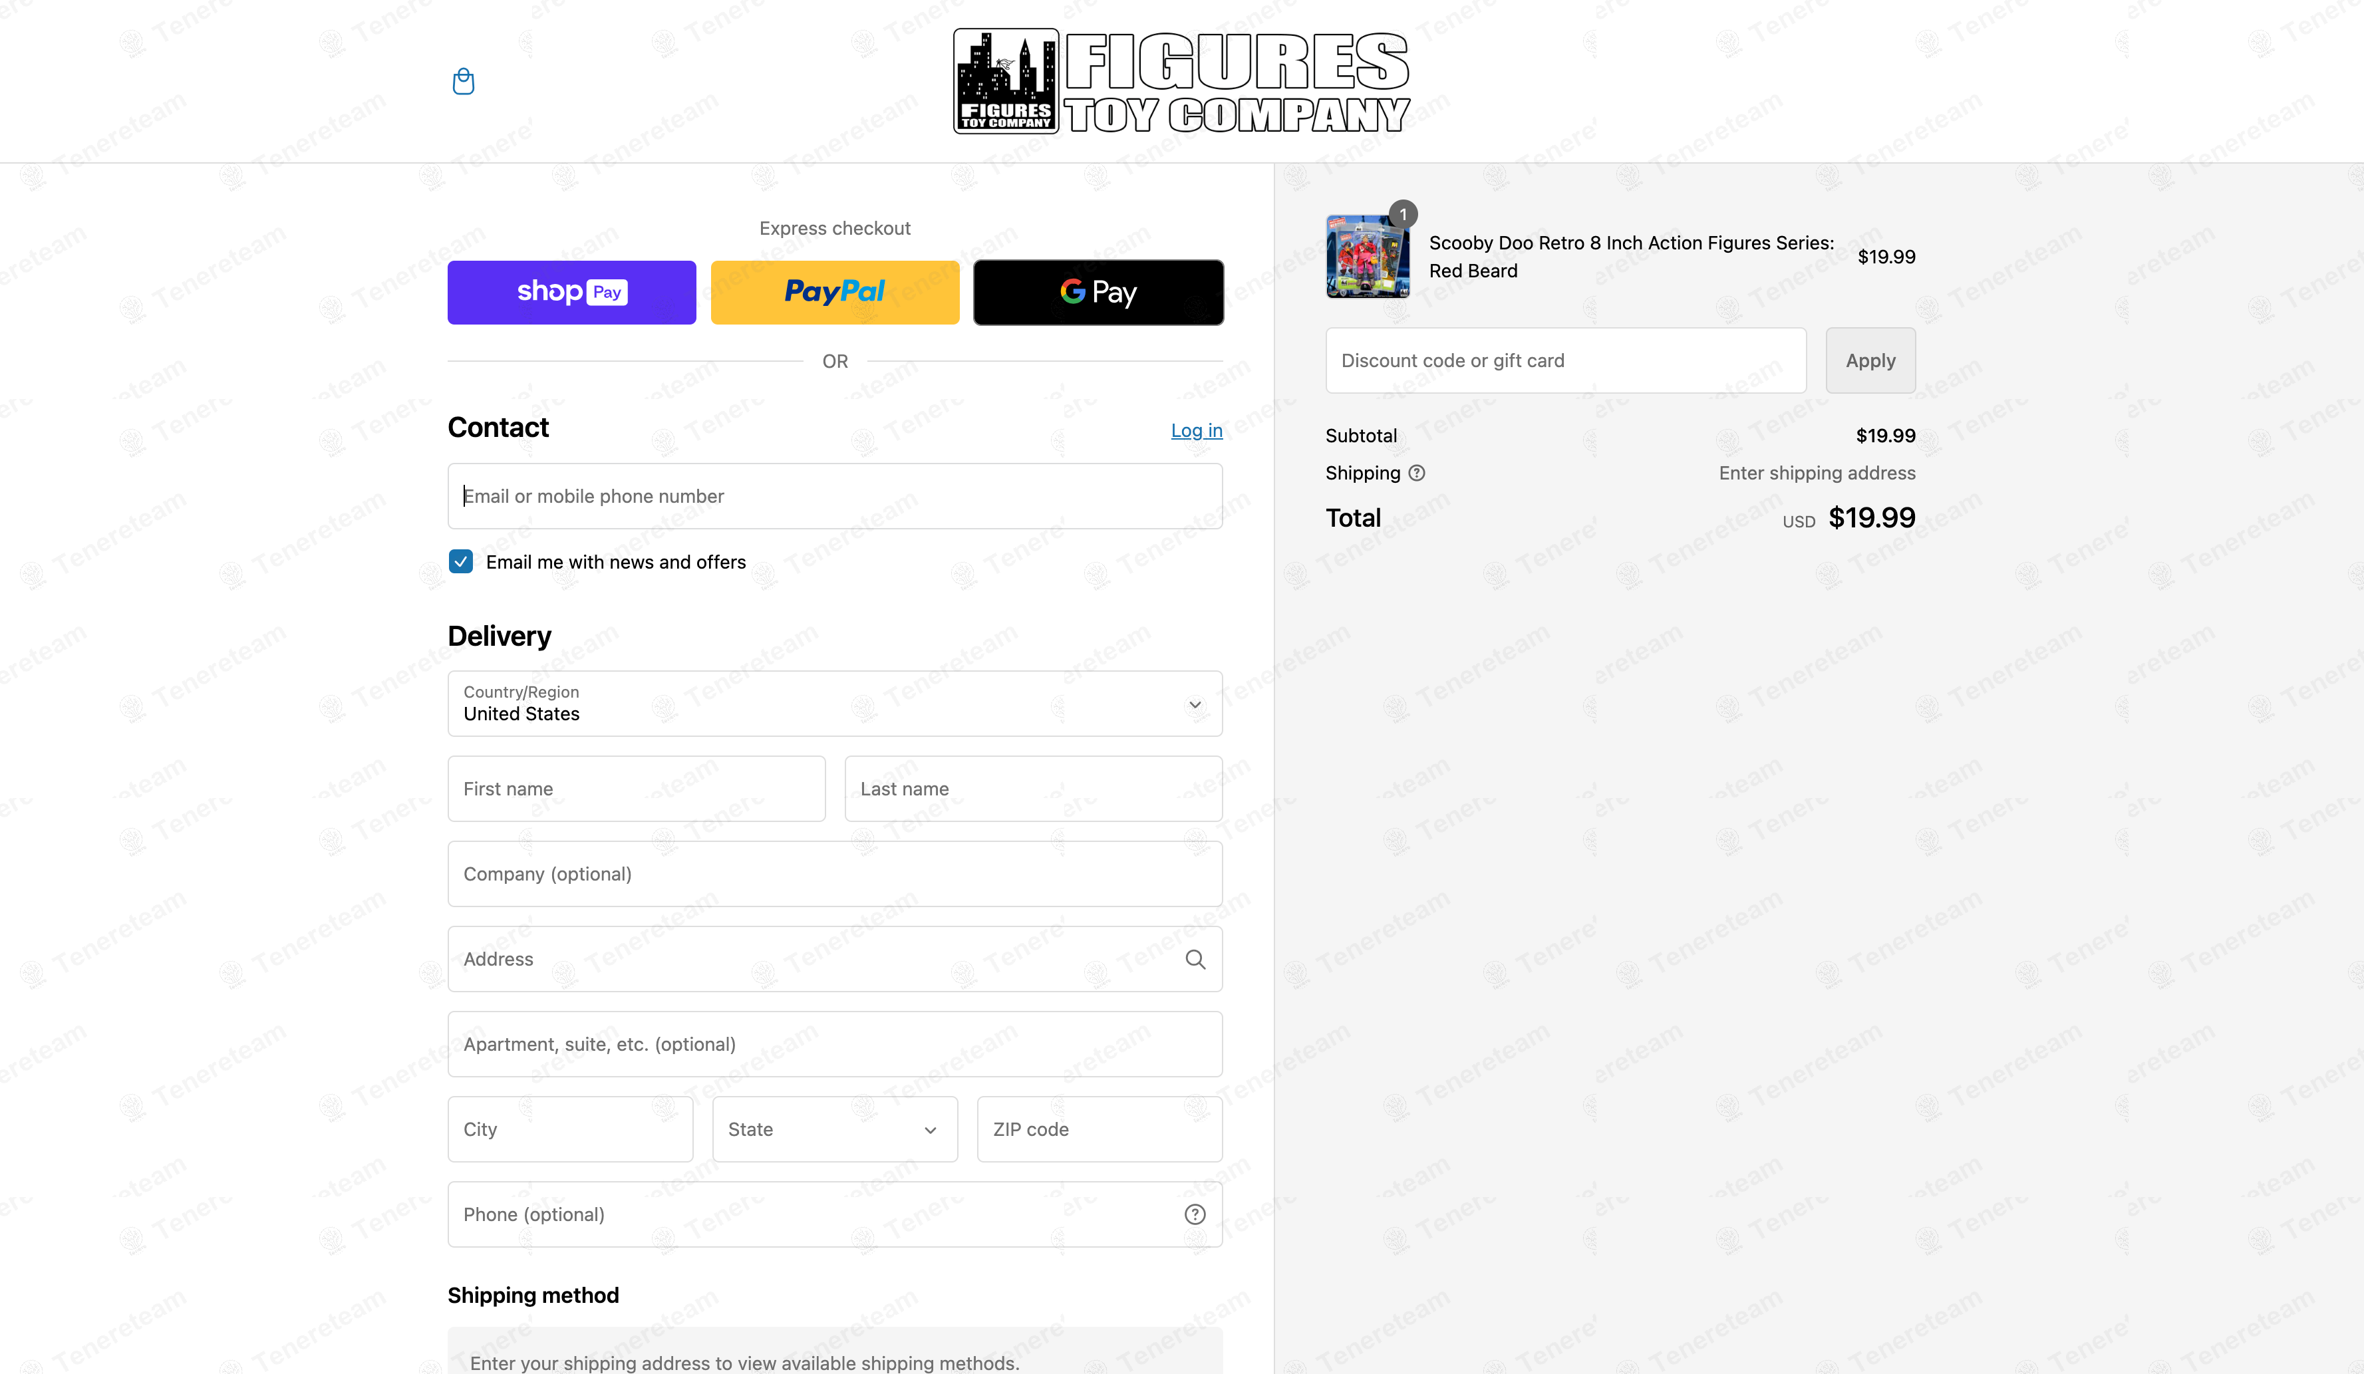
Task: Click the Apply discount button
Action: (x=1870, y=360)
